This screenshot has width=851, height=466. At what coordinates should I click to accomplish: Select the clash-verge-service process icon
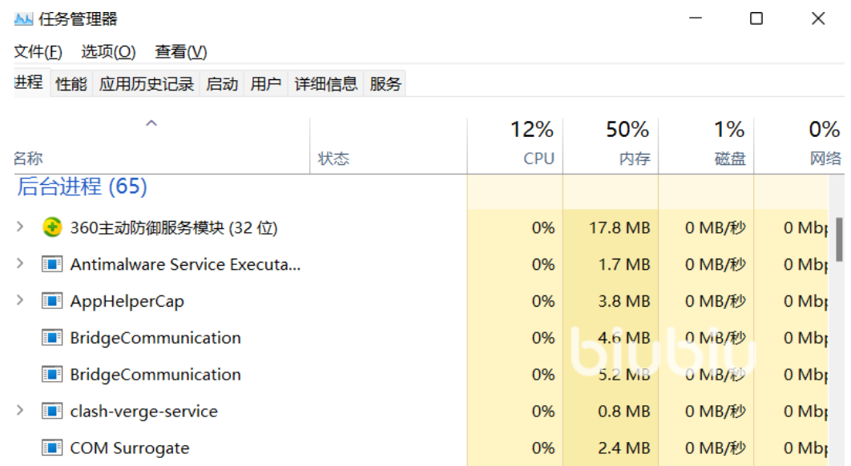click(52, 412)
